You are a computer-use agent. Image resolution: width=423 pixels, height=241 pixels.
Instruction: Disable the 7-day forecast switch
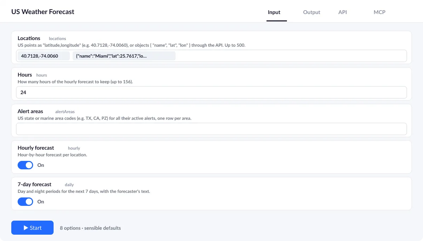(x=25, y=202)
